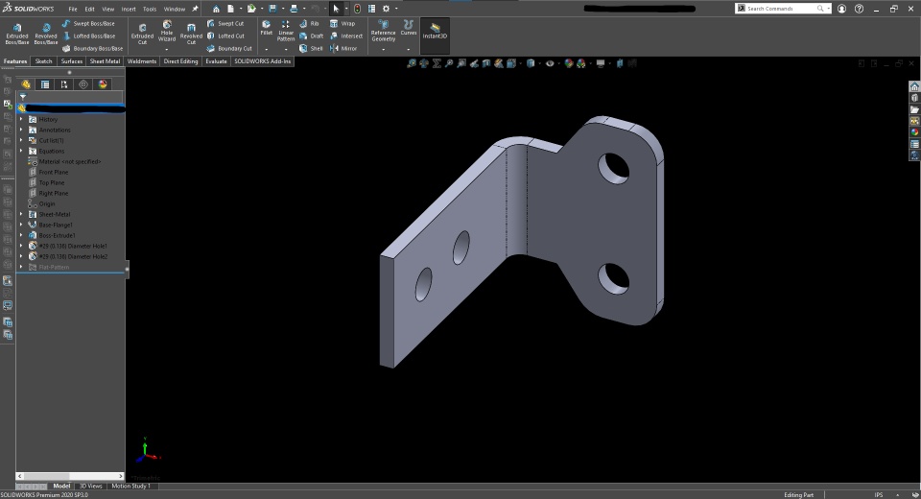The width and height of the screenshot is (921, 499).
Task: Select the Linear Pattern tool
Action: click(x=286, y=31)
